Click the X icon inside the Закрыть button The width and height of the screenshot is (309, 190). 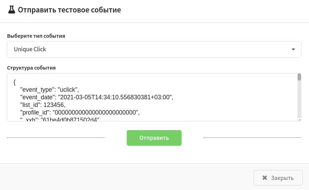point(265,178)
